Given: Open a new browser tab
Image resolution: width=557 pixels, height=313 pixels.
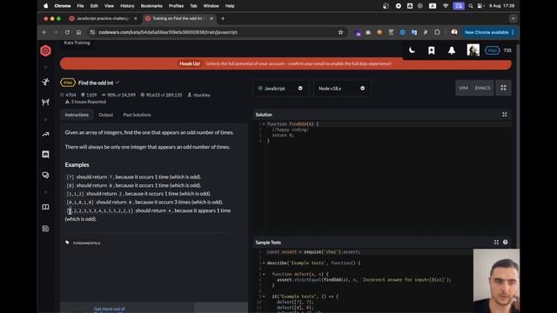Looking at the screenshot, I should pos(223,18).
